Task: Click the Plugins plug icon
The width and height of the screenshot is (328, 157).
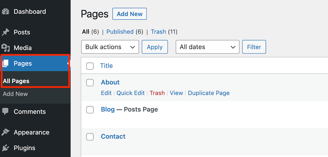Action: pos(6,148)
